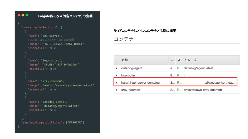Click the CodePipeline comment line in code
The width and height of the screenshot is (248, 139).
pyautogui.click(x=51, y=40)
